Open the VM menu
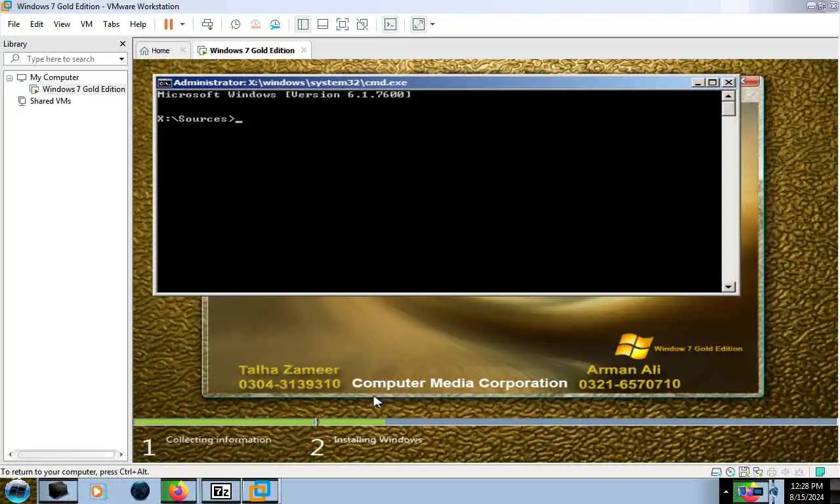This screenshot has height=504, width=840. coord(87,24)
